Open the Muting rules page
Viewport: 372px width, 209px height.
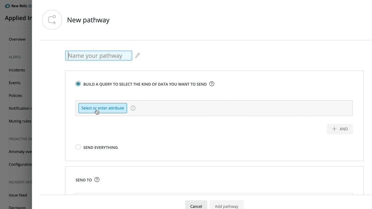(20, 121)
